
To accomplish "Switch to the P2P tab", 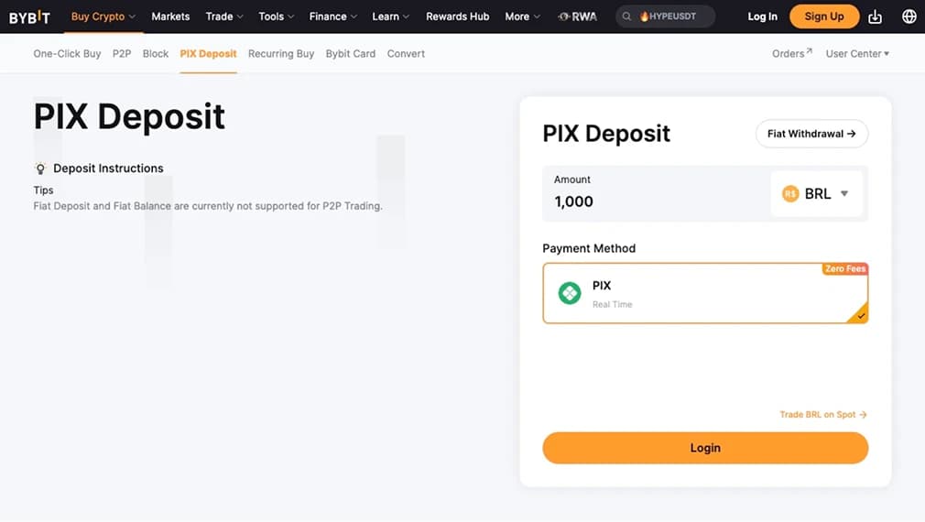I will (122, 54).
